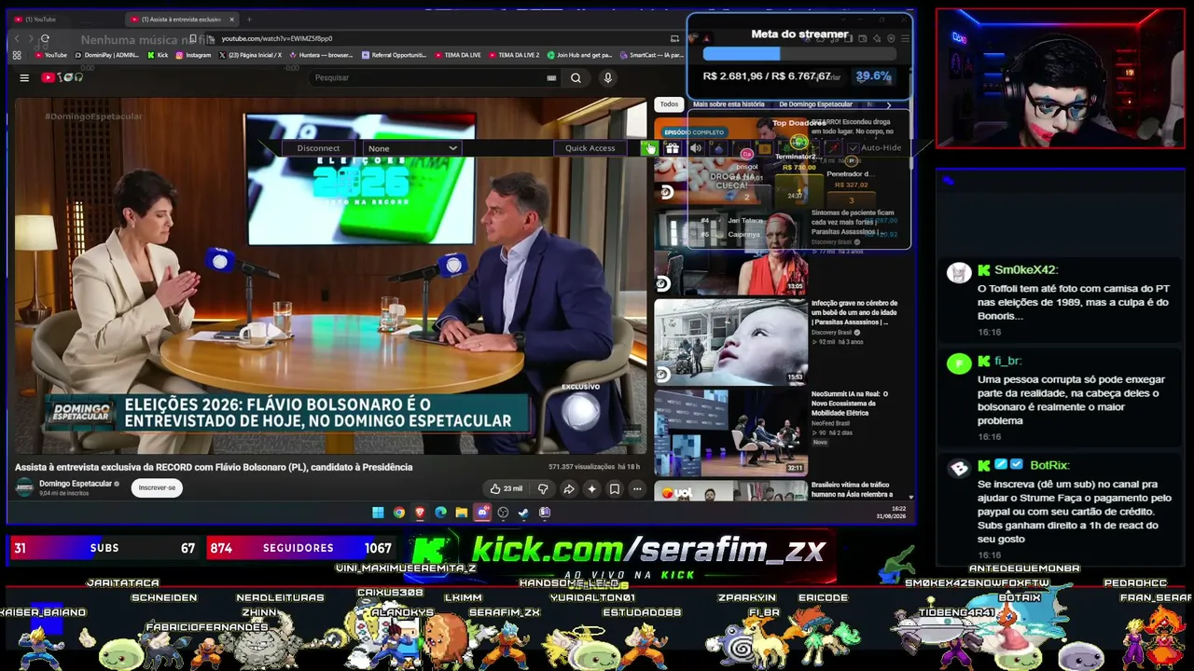Image resolution: width=1194 pixels, height=671 pixels.
Task: Click the green hand icon in overlay toolbar
Action: click(x=649, y=148)
